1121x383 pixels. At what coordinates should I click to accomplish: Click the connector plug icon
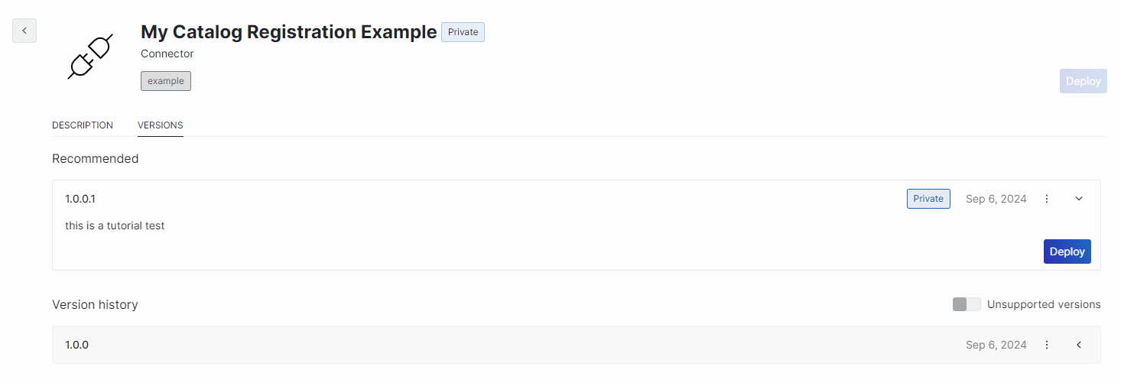pos(91,57)
